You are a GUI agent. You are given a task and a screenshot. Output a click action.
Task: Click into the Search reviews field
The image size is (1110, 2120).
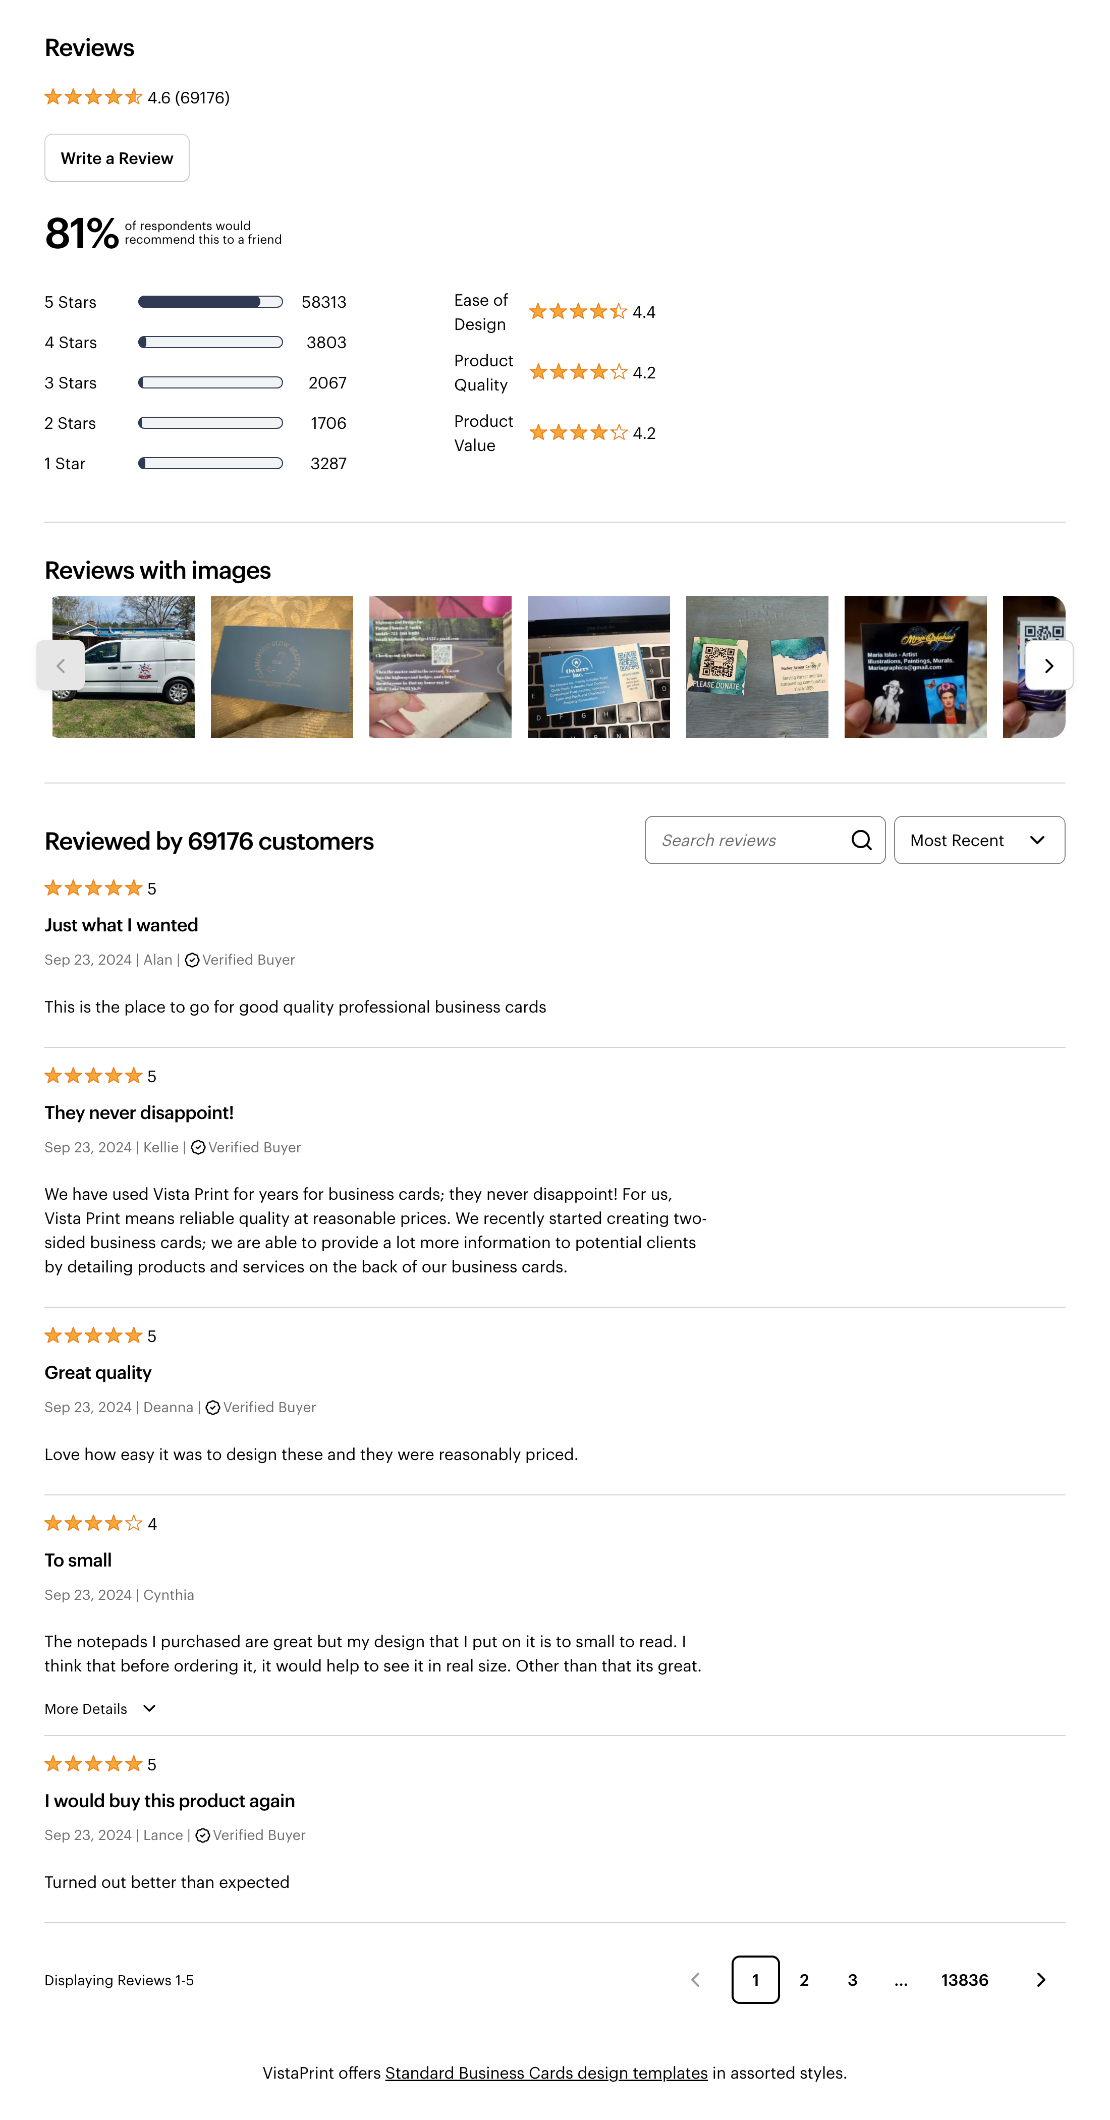(x=747, y=840)
